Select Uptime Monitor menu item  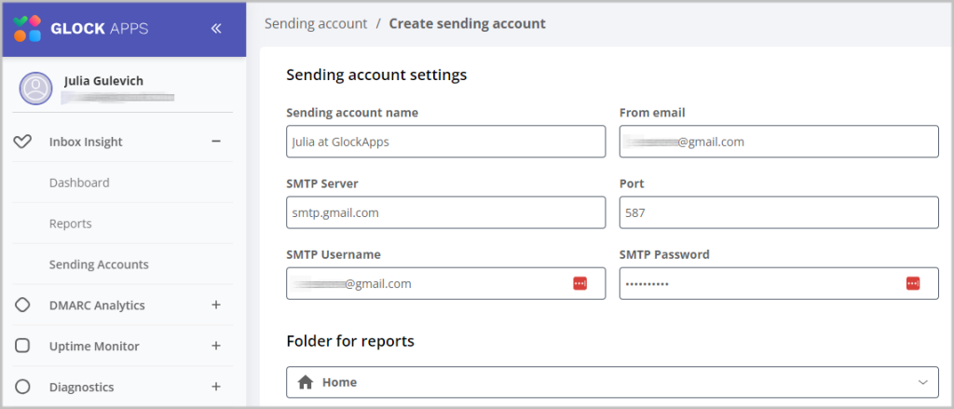[94, 347]
